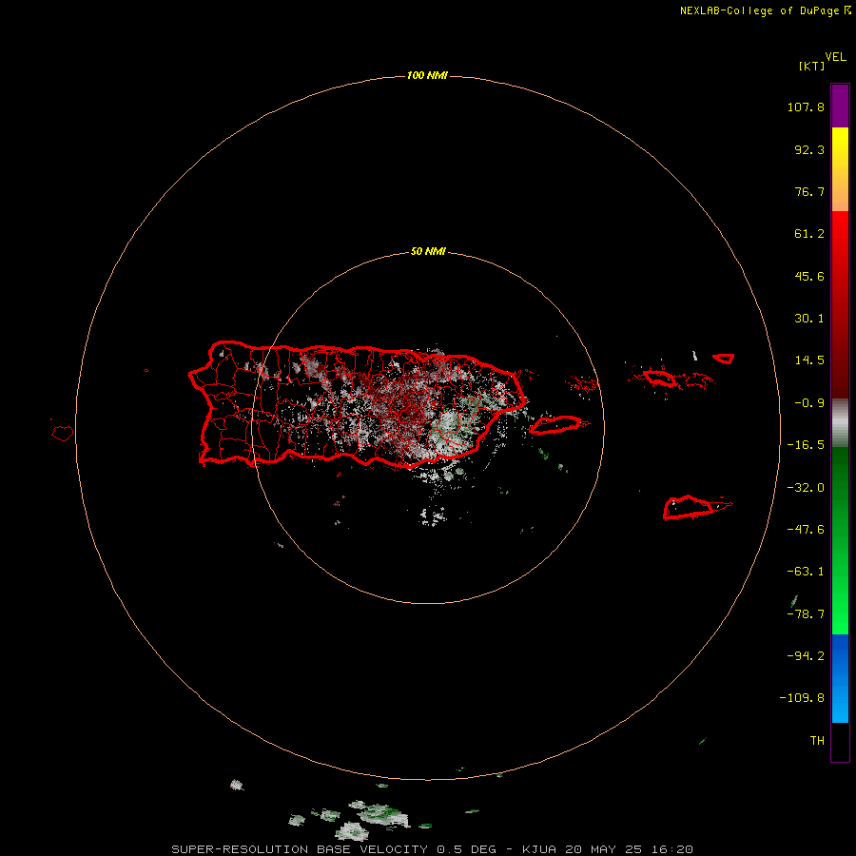Select the 61.2 velocity scale value
This screenshot has height=856, width=856.
point(809,234)
